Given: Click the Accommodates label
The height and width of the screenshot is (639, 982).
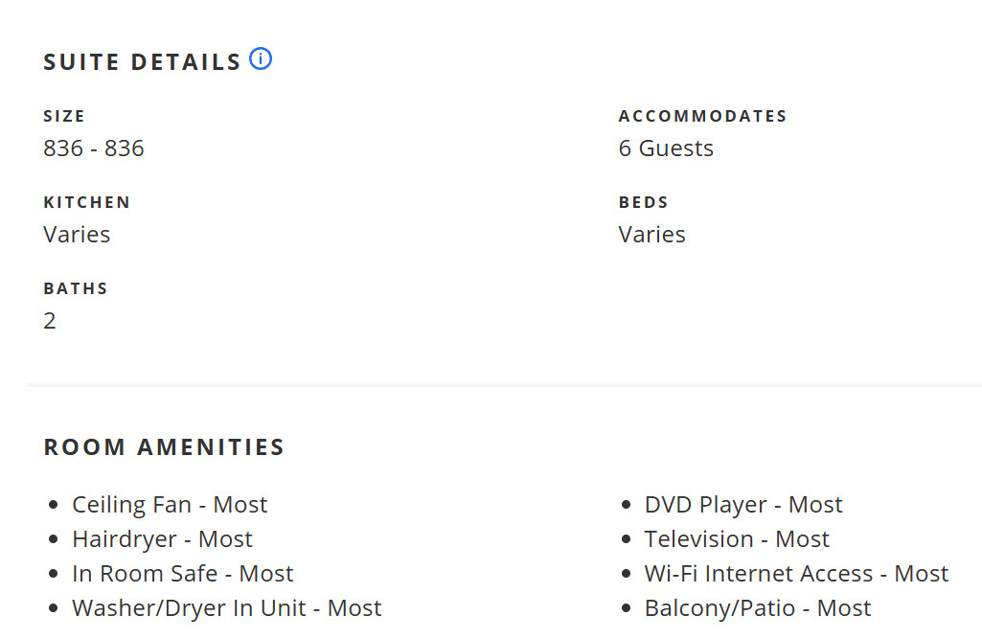Looking at the screenshot, I should coord(702,116).
